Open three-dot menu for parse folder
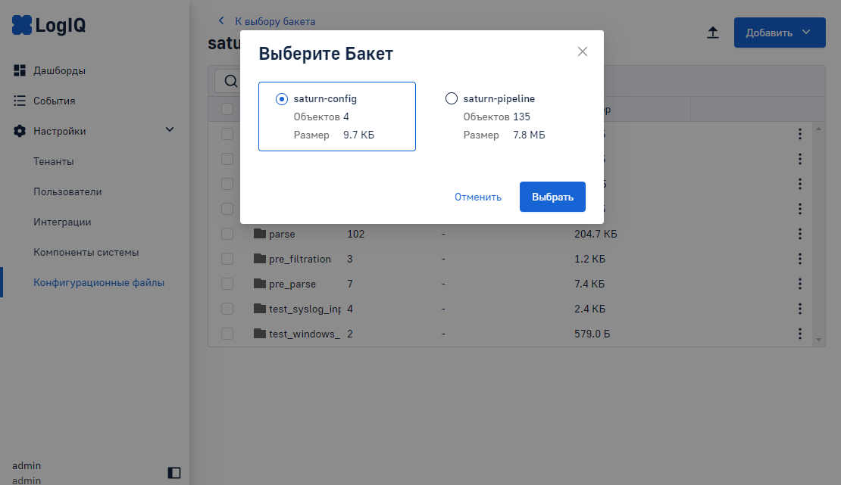 pos(799,235)
